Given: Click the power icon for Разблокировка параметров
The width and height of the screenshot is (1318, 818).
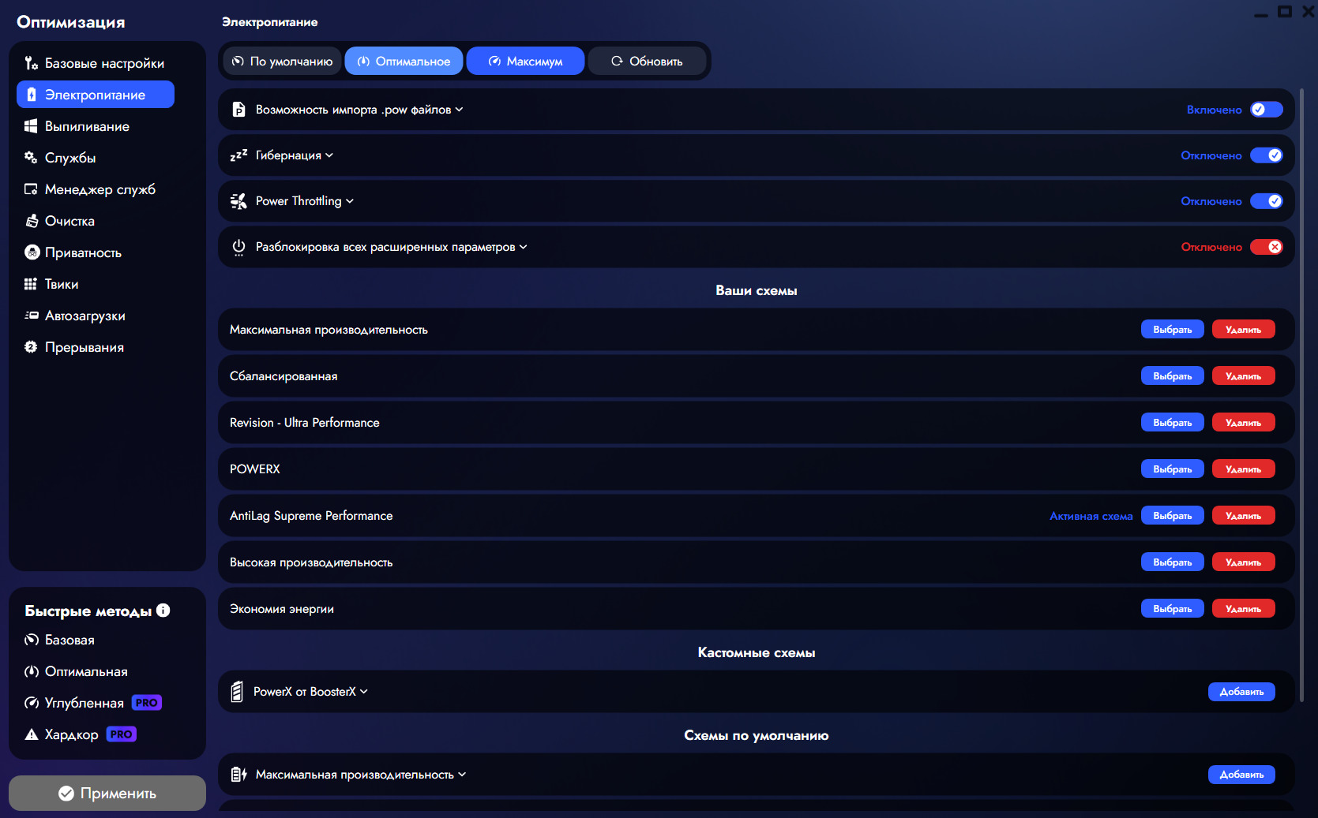Looking at the screenshot, I should 238,247.
